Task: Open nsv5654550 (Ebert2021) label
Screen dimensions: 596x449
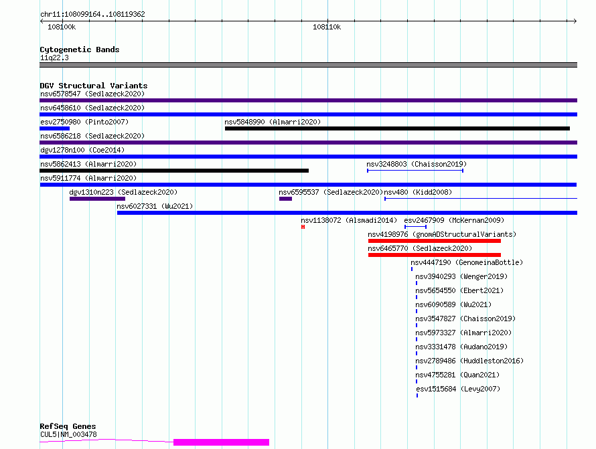Action: [x=459, y=290]
